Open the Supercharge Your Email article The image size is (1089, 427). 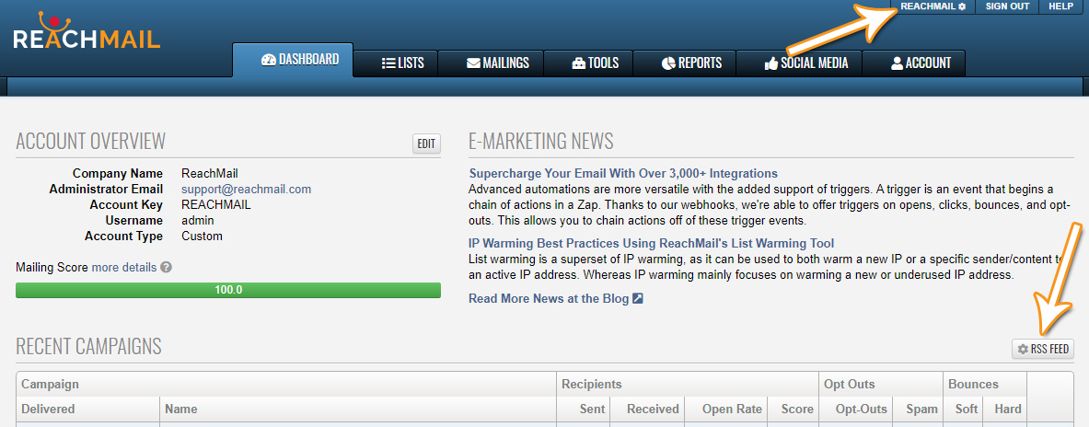pyautogui.click(x=623, y=174)
